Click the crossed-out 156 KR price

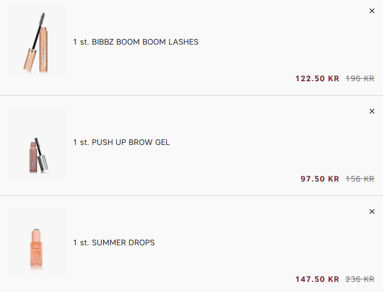360,179
